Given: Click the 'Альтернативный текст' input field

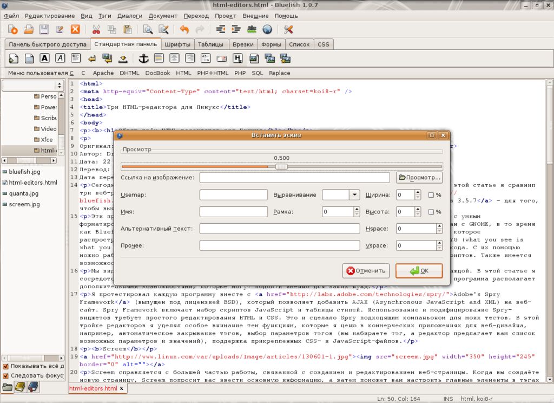Looking at the screenshot, I should tap(280, 229).
